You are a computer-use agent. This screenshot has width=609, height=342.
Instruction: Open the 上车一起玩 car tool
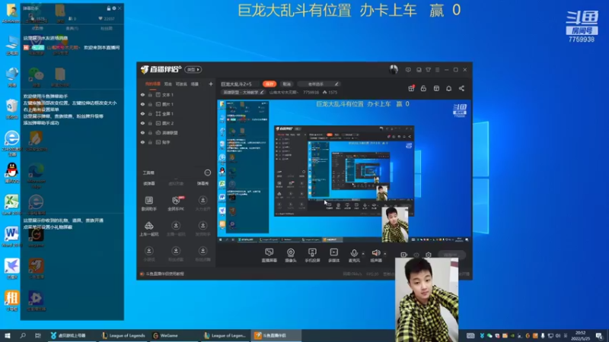(x=148, y=229)
